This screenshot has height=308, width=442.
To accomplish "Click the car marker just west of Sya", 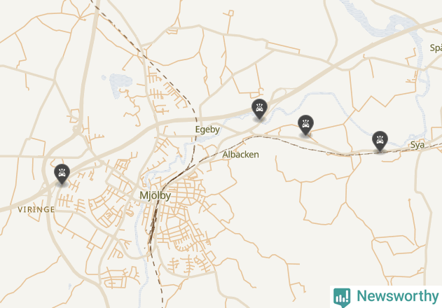I will 380,141.
